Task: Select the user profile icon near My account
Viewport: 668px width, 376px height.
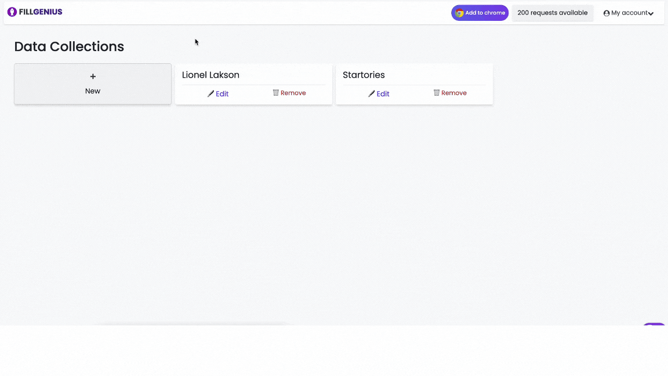Action: [x=606, y=13]
